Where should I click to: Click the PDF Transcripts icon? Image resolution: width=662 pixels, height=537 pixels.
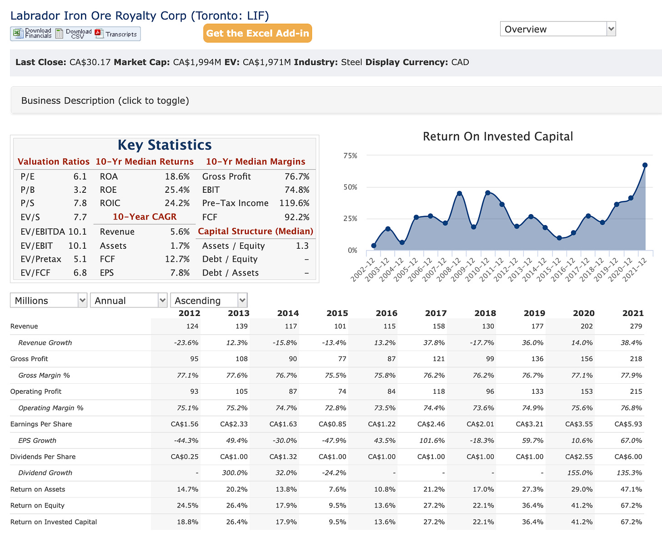point(99,34)
